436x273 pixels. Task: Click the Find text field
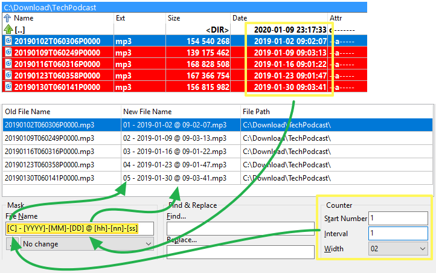coord(240,228)
